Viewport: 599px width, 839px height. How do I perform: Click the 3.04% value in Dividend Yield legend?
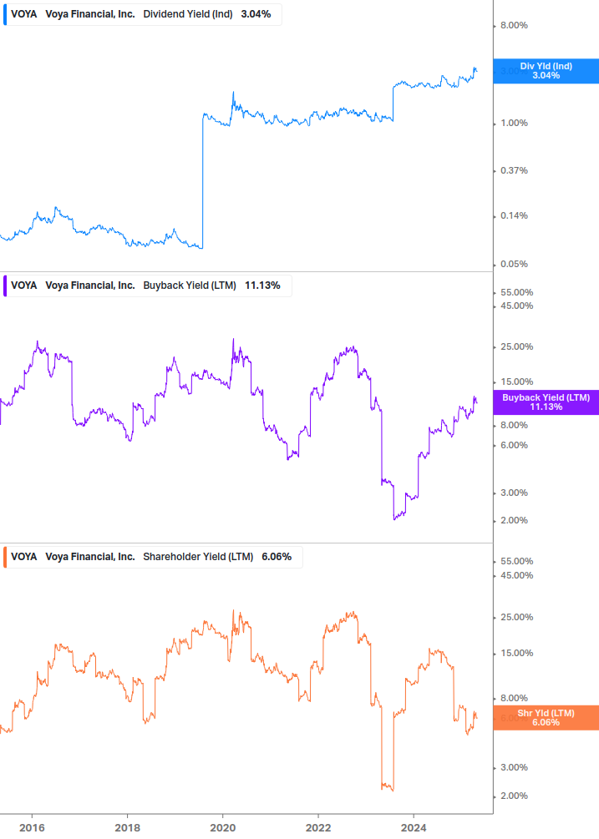(256, 14)
